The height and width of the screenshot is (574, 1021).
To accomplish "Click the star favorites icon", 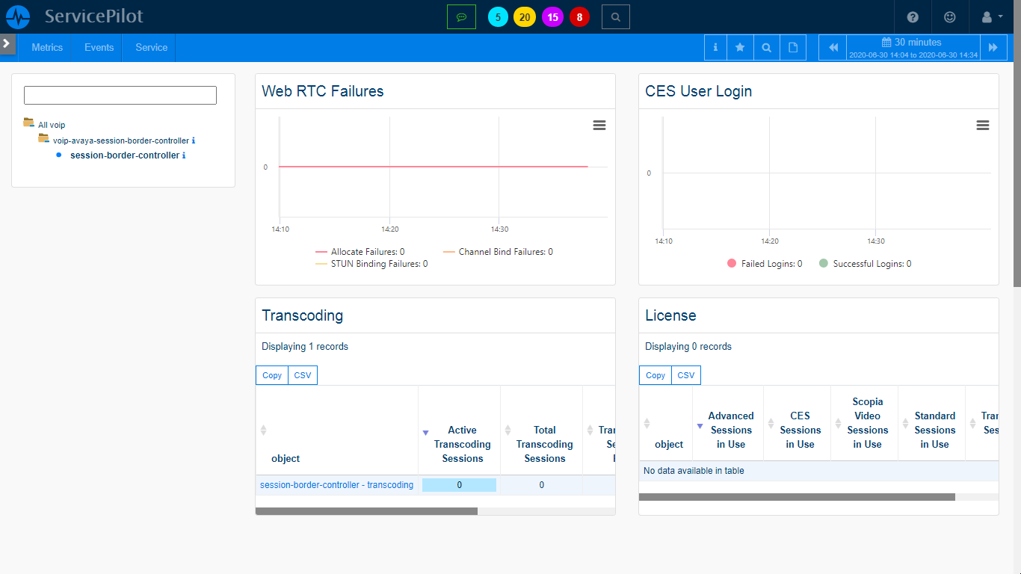I will point(740,47).
